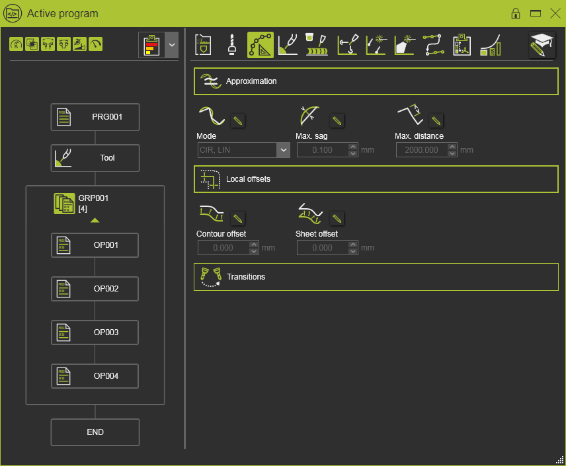Open the drill tool settings tab
Viewport: 566px width, 466px height.
click(232, 45)
